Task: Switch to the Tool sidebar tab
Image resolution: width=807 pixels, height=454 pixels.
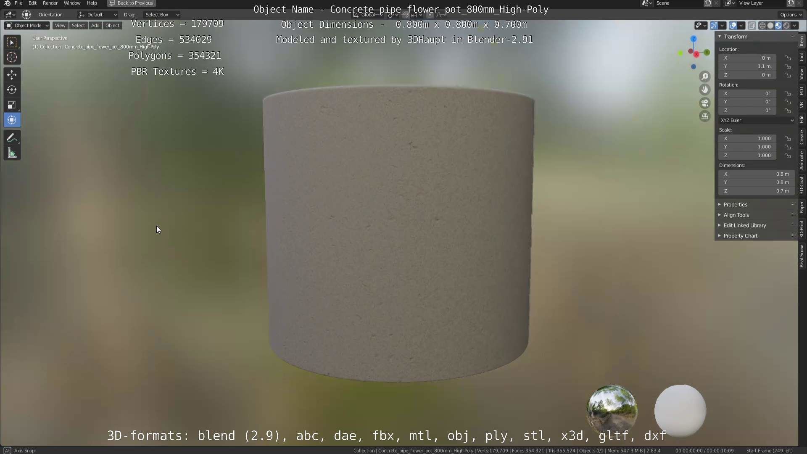Action: pos(802,58)
